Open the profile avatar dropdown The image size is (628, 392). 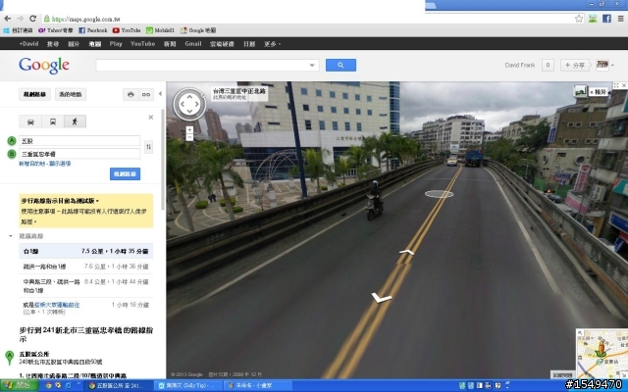(x=604, y=65)
